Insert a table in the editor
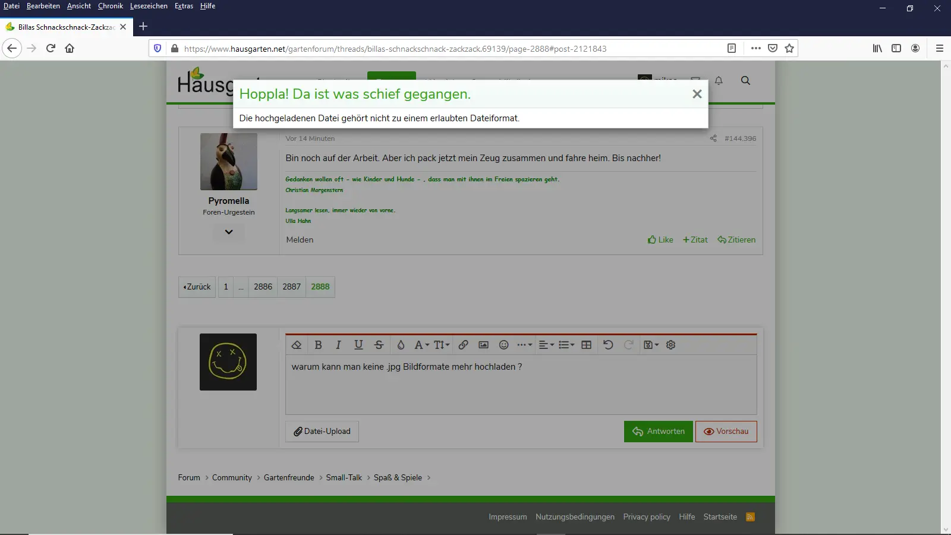 (587, 345)
